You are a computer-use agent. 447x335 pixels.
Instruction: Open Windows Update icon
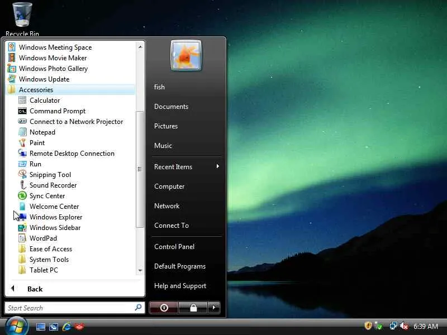coord(12,79)
